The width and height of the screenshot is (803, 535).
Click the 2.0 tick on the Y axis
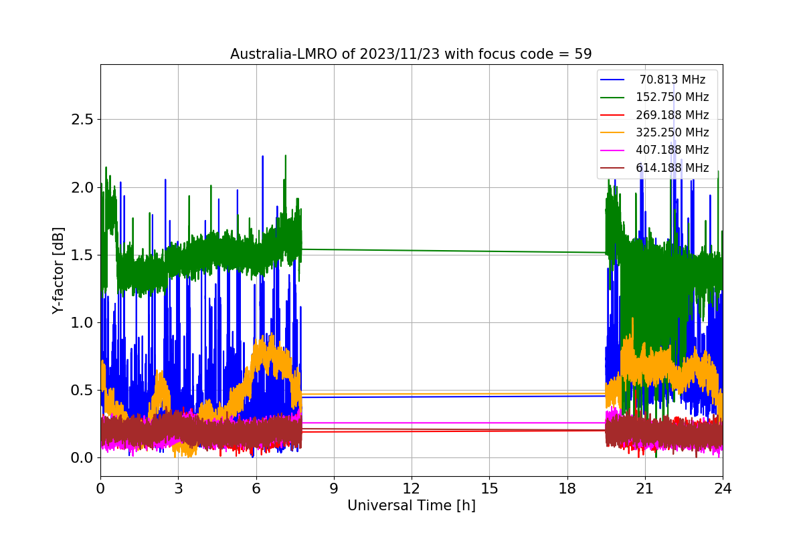(82, 187)
